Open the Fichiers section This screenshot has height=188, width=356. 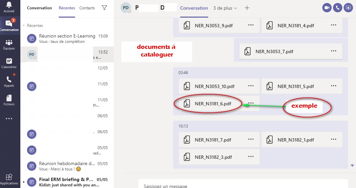(x=9, y=100)
